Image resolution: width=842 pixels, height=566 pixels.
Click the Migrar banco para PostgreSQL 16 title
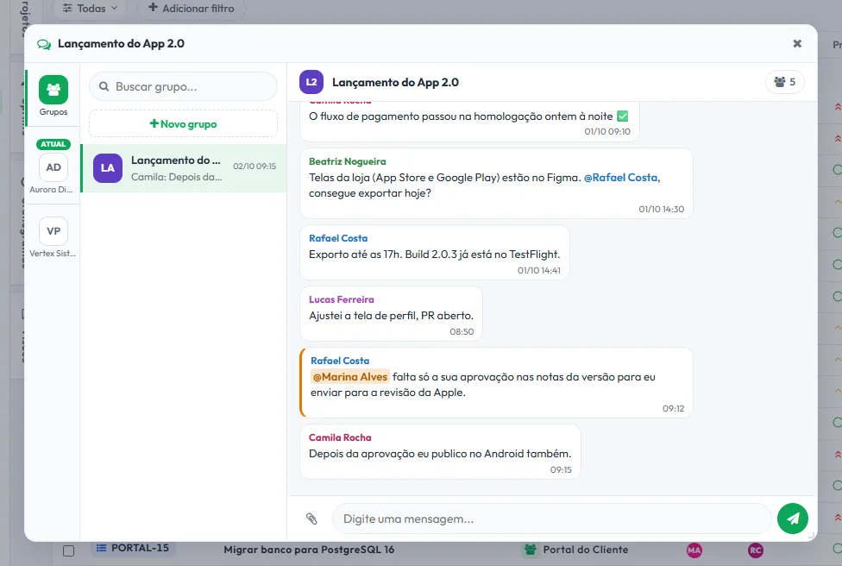coord(309,550)
